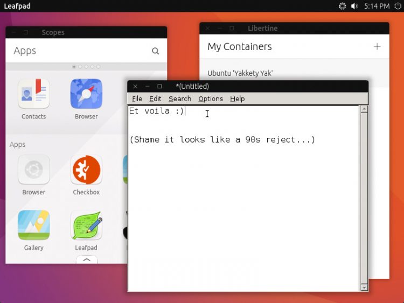Open the sound volume indicator

coord(354,6)
